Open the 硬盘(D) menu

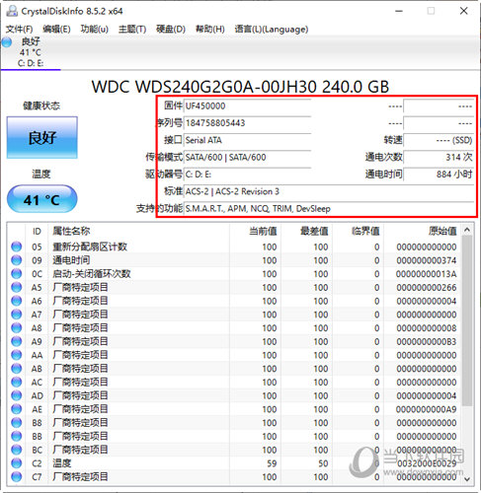click(171, 30)
